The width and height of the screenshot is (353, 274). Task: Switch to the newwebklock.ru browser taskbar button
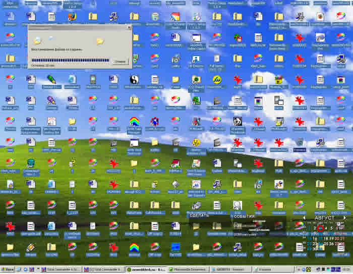tap(146, 269)
